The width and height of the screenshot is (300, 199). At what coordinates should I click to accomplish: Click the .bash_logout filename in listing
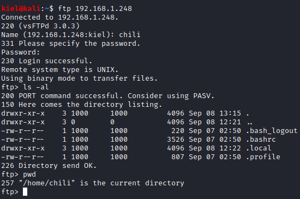point(272,131)
